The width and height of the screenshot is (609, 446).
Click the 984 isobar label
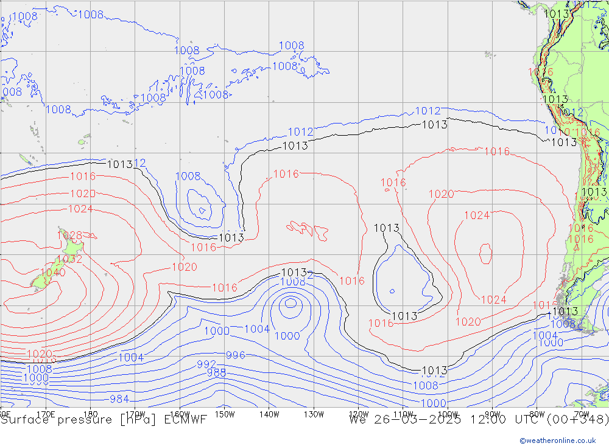pyautogui.click(x=119, y=399)
